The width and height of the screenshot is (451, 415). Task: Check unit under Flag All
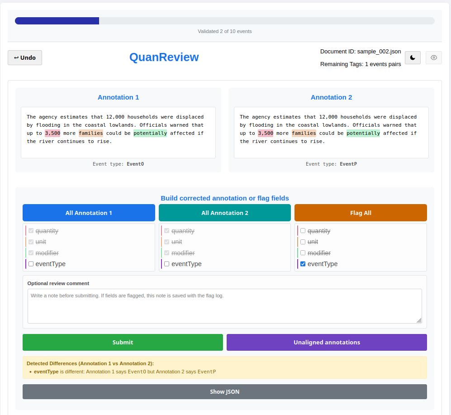(303, 242)
